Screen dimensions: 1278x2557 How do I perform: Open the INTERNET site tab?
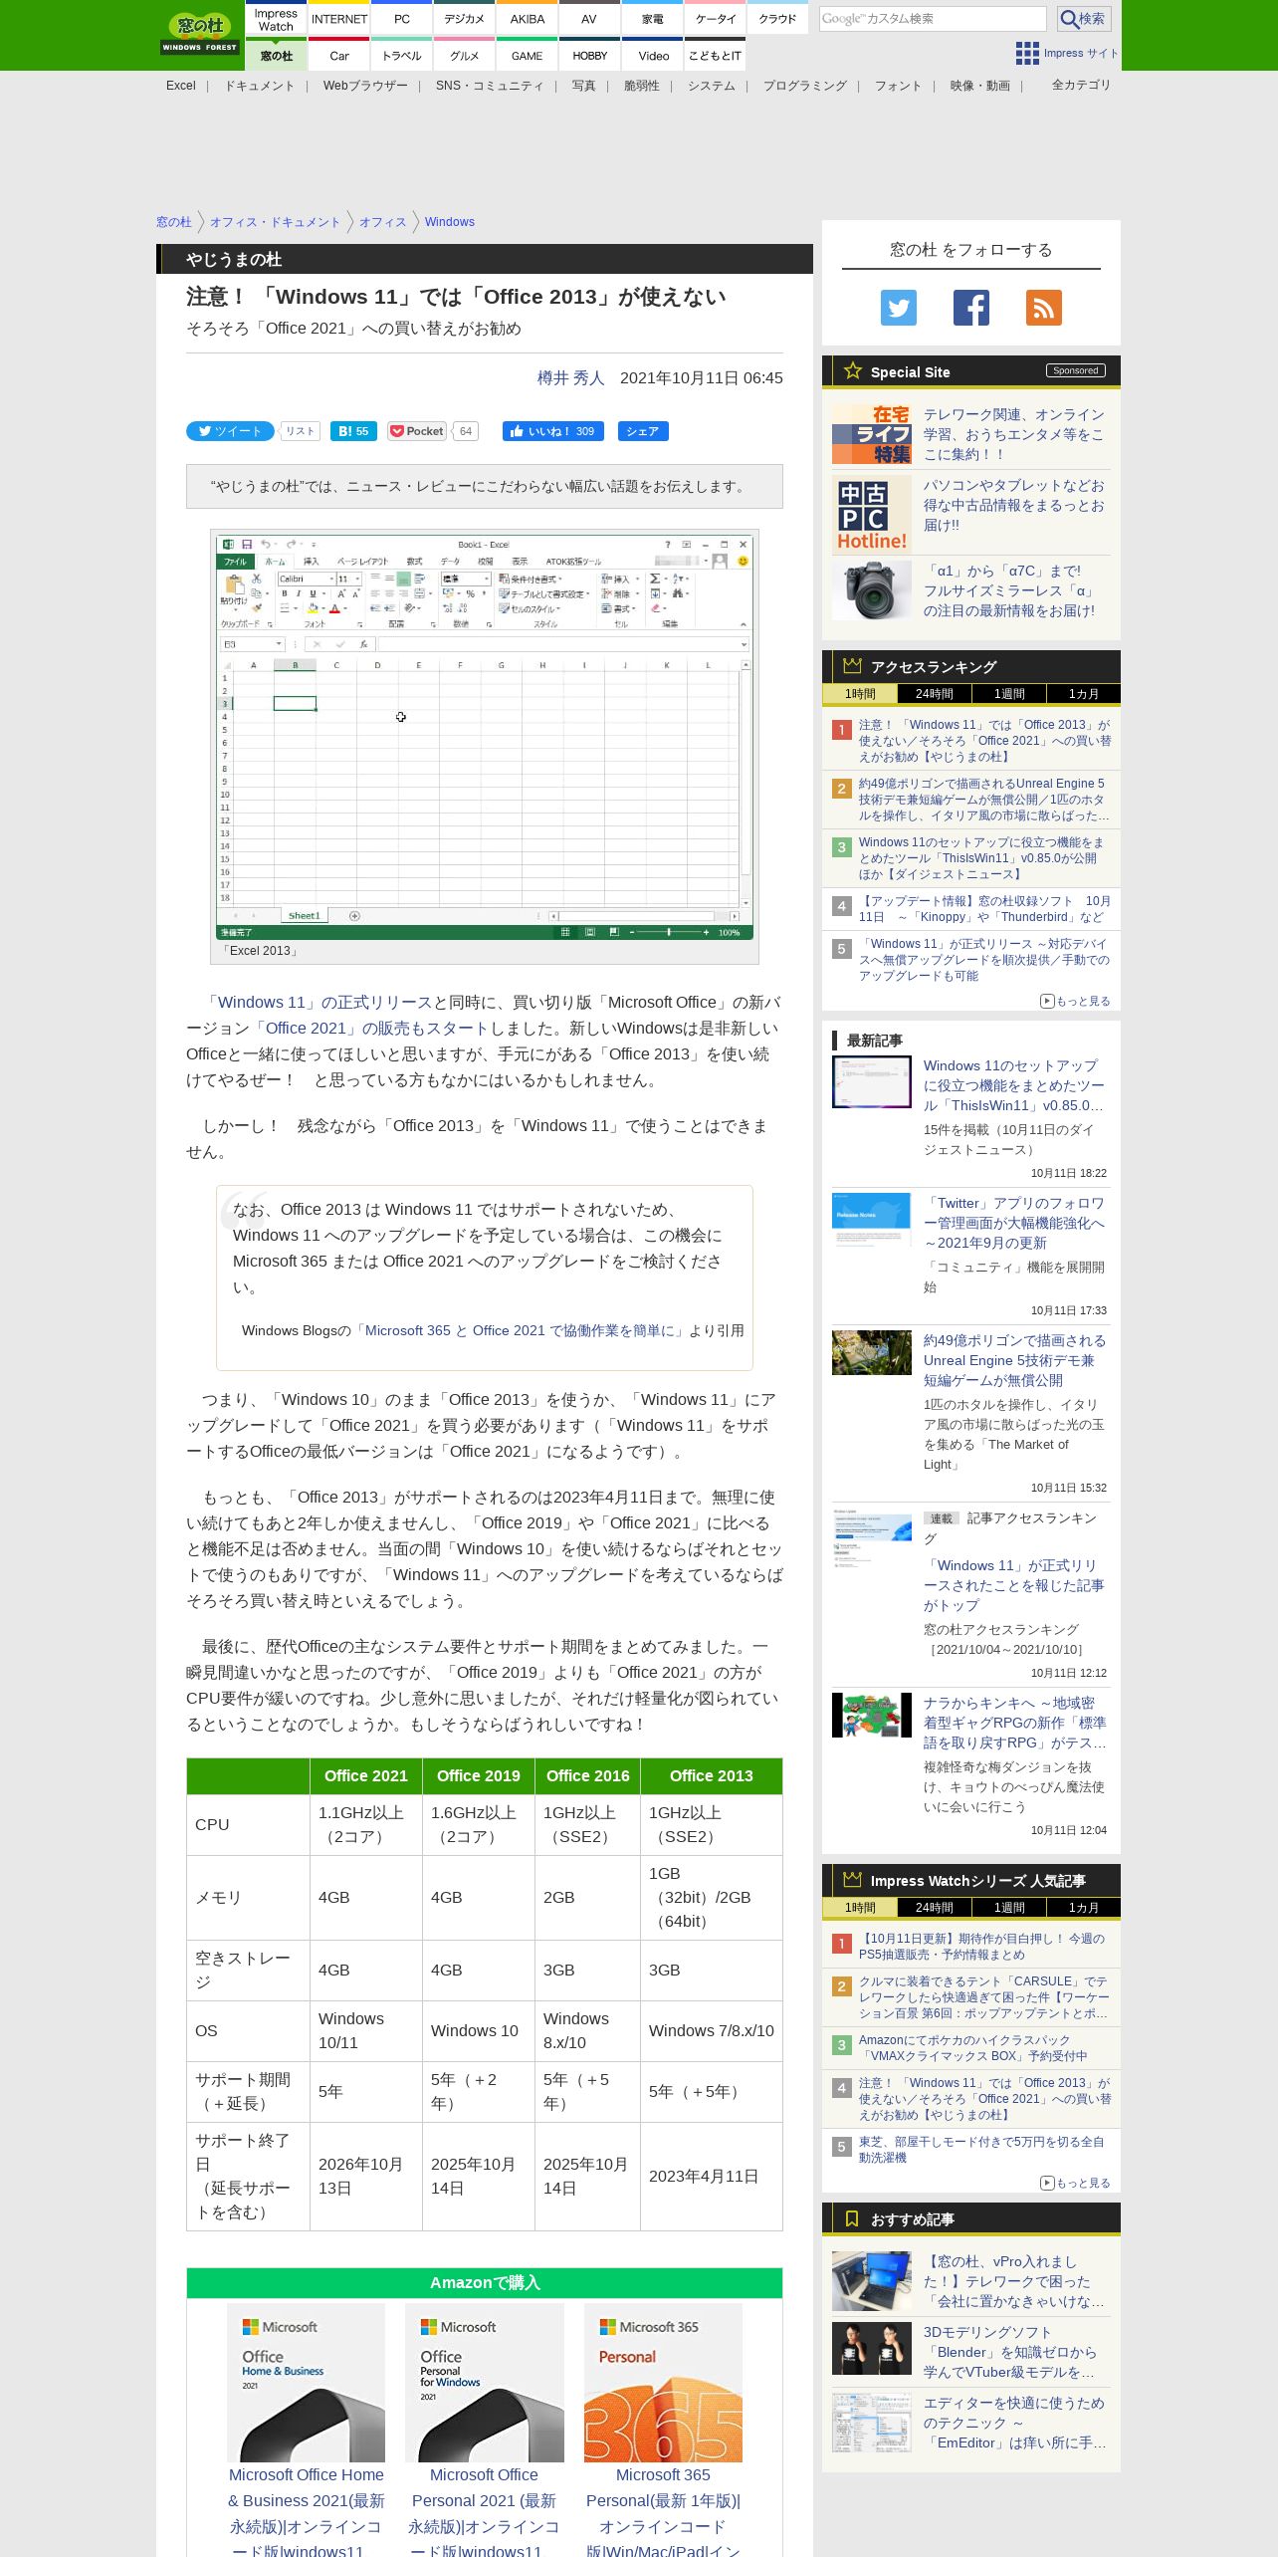coord(339,19)
